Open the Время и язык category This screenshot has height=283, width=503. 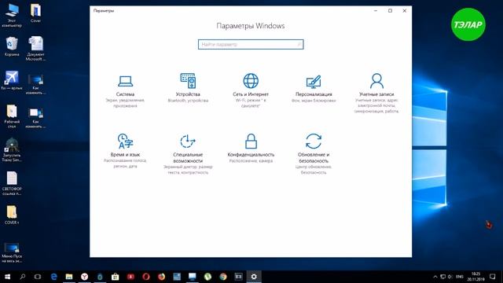(125, 151)
